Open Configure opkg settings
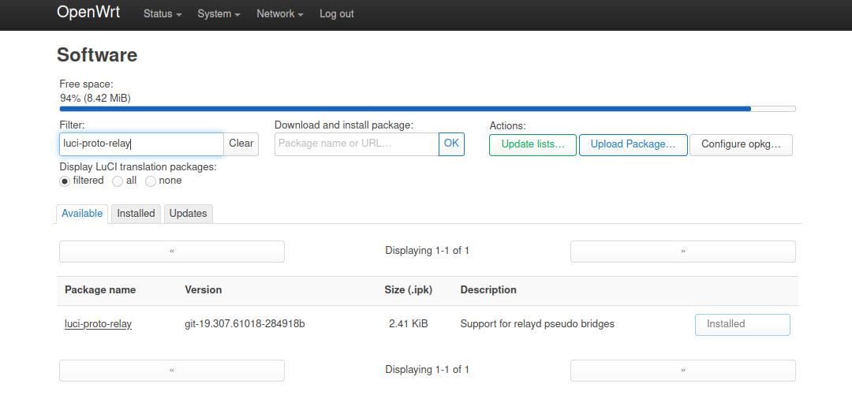Viewport: 852px width, 414px height. point(740,144)
